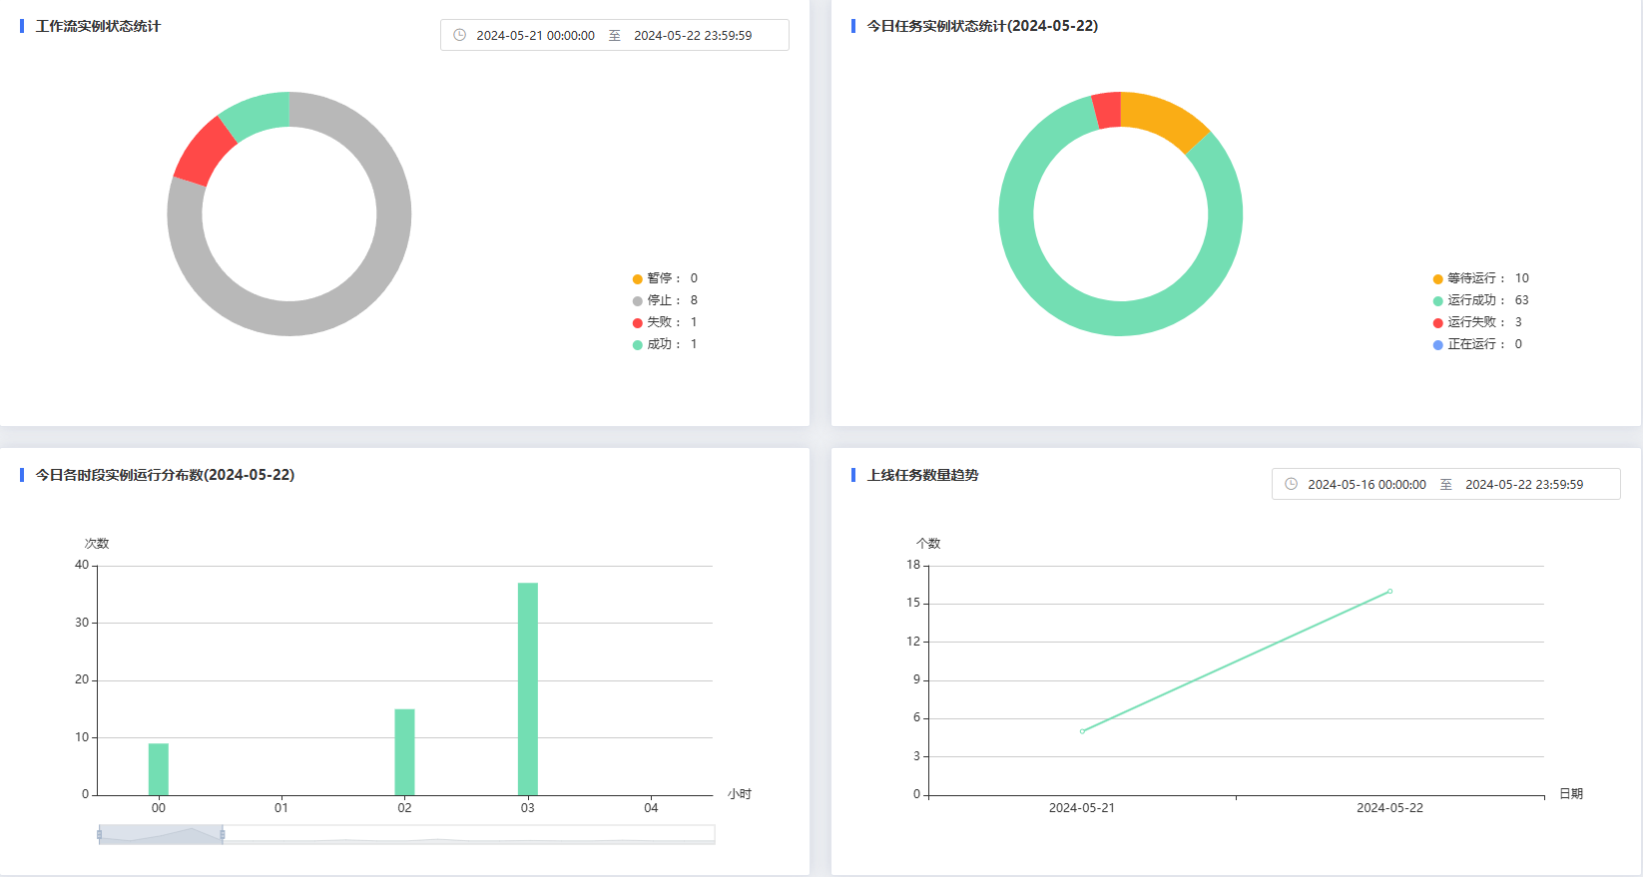Toggle 正在运行 legend item

(x=1477, y=344)
